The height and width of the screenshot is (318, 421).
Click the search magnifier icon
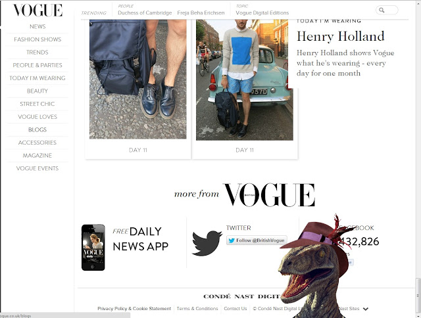pyautogui.click(x=382, y=11)
